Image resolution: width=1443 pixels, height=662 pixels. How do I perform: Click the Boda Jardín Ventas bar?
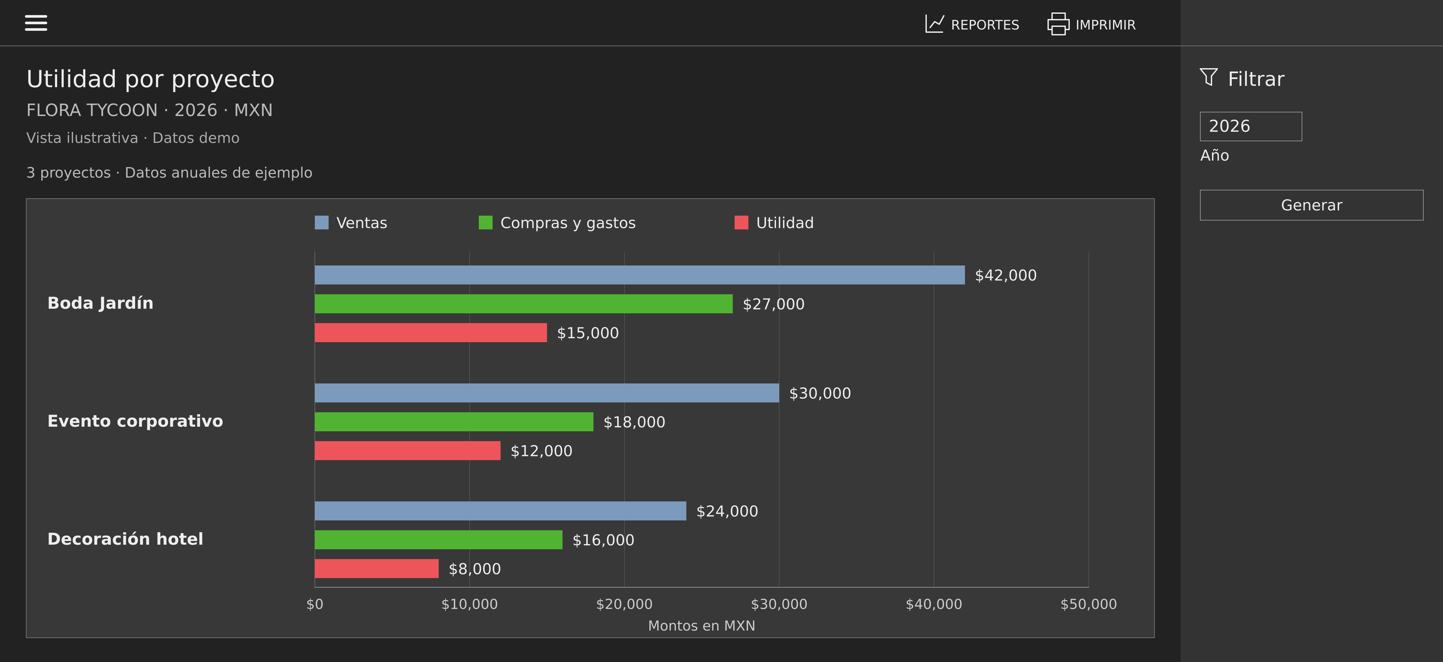[x=640, y=275]
